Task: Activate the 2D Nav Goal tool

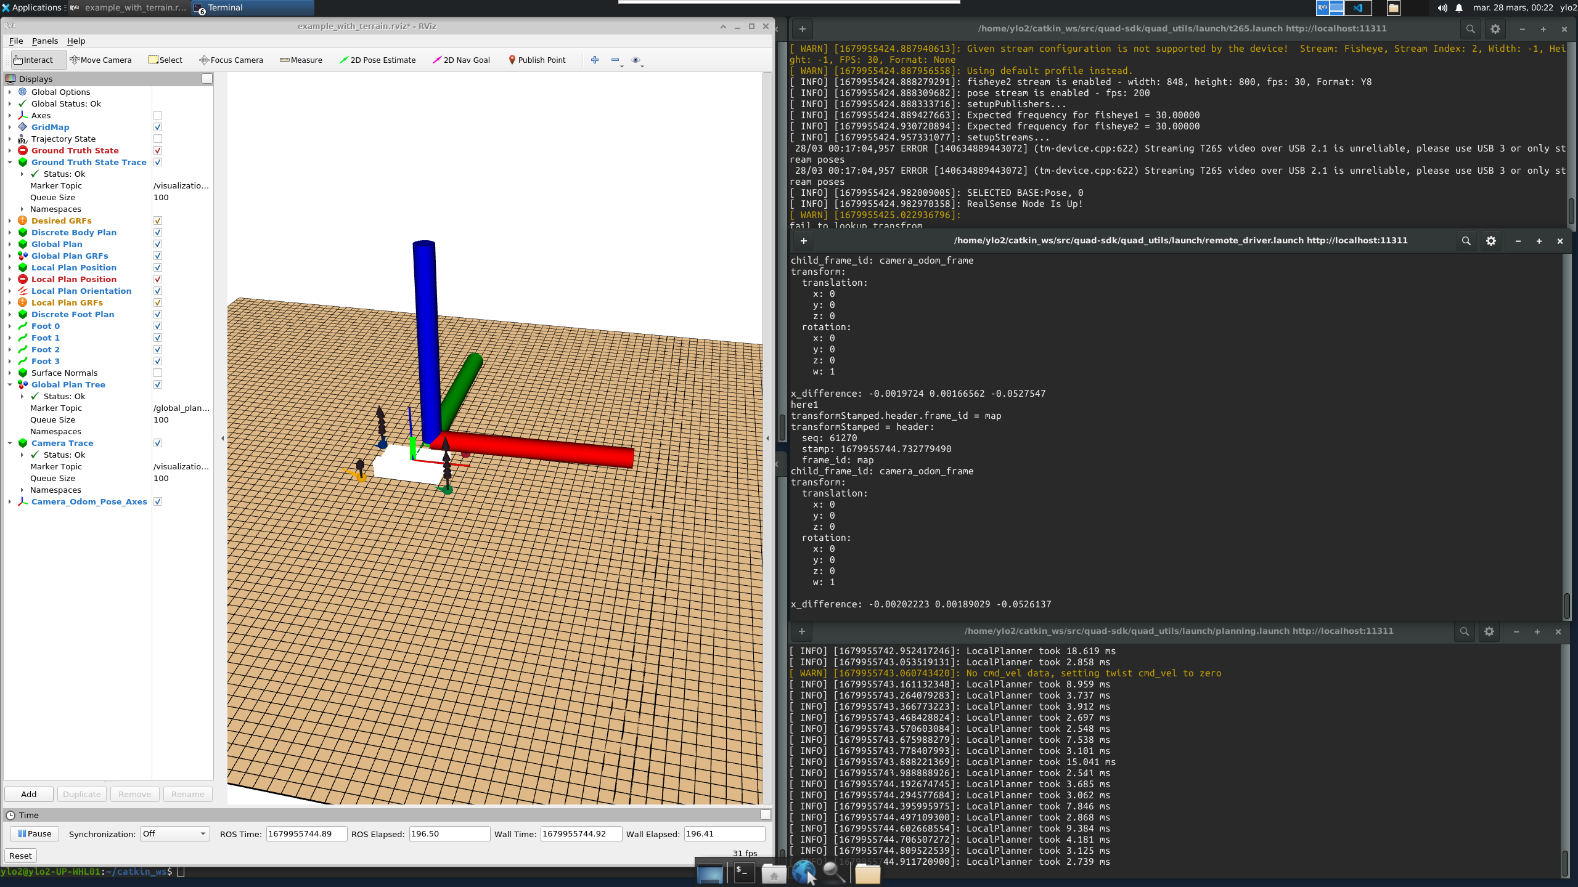Action: pyautogui.click(x=461, y=60)
